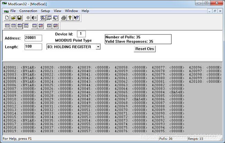This screenshot has width=225, height=143.
Task: Click the Valid Slave Responses: 35 text
Action: pyautogui.click(x=129, y=41)
